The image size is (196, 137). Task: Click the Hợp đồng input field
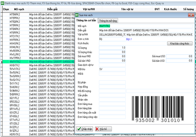click(112, 87)
